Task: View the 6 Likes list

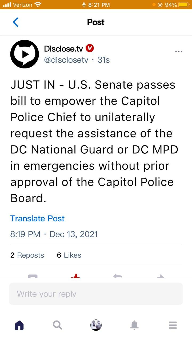Action: pyautogui.click(x=69, y=255)
